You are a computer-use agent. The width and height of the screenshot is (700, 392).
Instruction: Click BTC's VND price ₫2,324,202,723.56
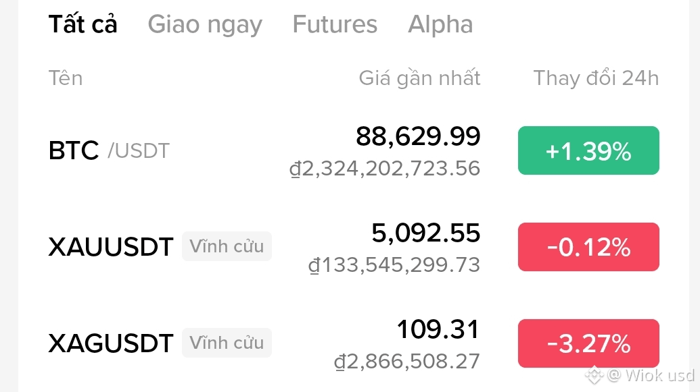coord(385,169)
